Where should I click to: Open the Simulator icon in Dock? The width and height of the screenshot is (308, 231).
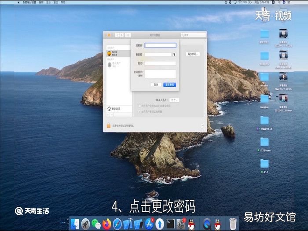(139, 224)
